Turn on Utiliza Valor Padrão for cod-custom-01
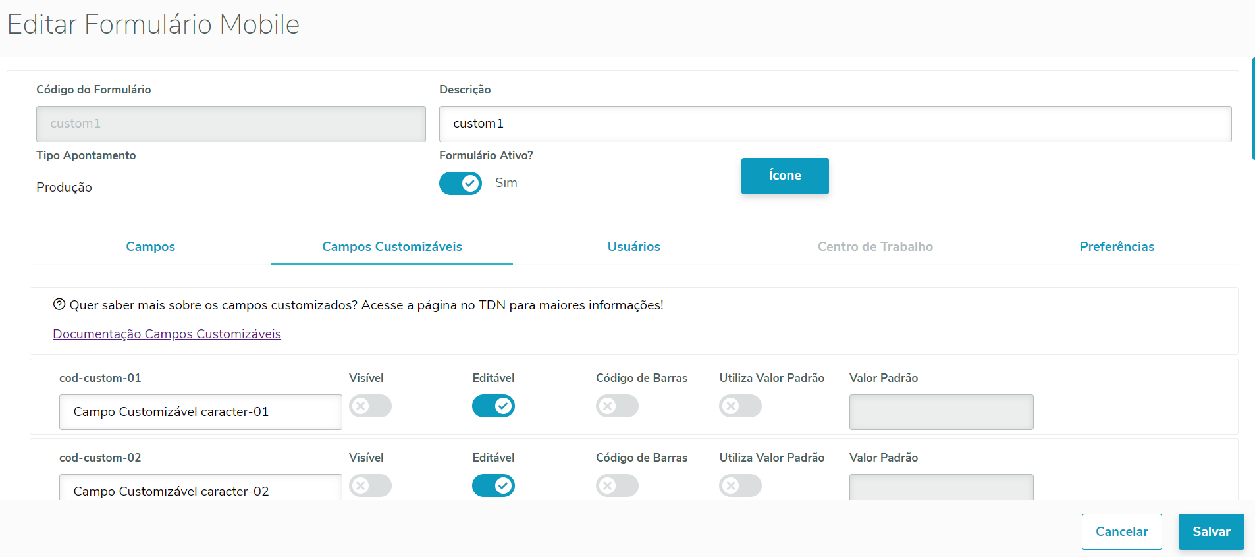The image size is (1255, 557). point(740,406)
